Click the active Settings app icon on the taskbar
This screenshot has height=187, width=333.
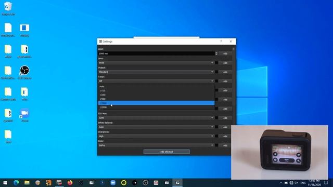pos(177,182)
